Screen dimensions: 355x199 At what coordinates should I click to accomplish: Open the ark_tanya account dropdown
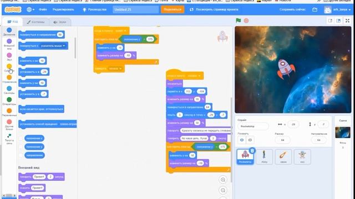[x=338, y=10]
